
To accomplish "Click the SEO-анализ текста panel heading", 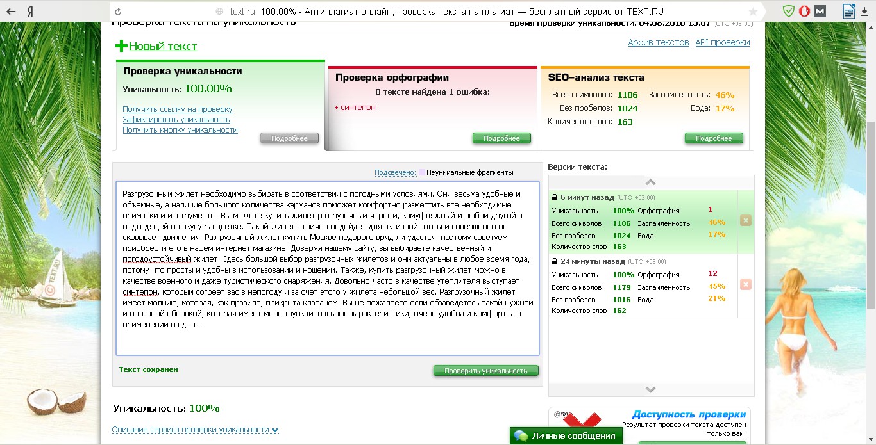I will [x=596, y=77].
